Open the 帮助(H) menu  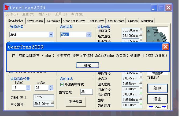[77, 14]
